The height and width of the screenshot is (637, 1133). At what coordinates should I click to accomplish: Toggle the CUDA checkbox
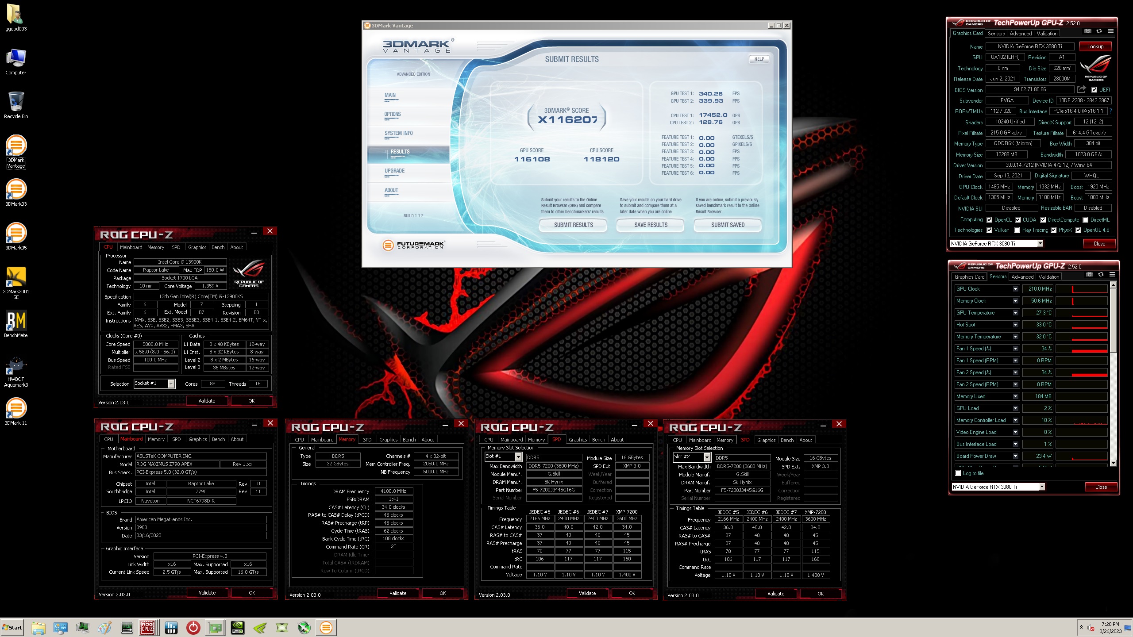[1018, 220]
